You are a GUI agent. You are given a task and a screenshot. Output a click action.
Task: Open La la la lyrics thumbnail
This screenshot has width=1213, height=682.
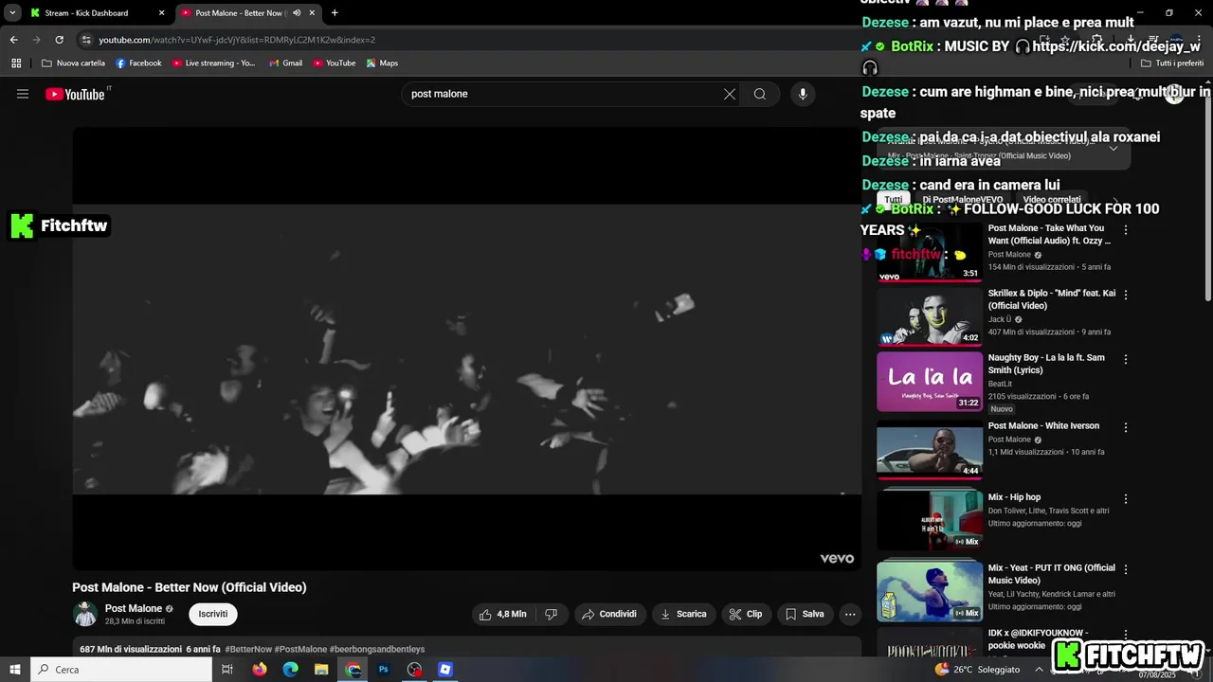(x=930, y=382)
